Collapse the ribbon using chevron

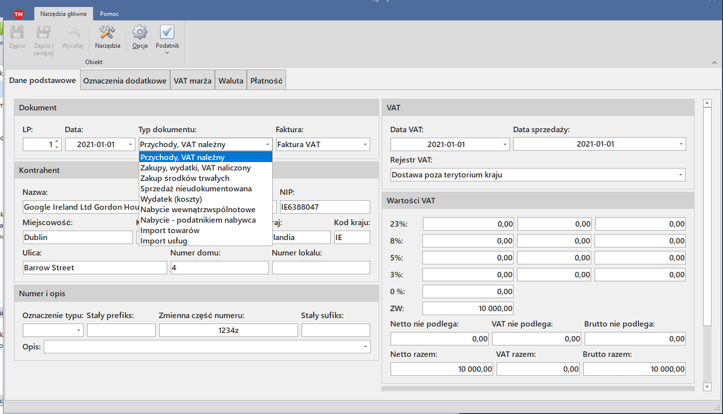(715, 63)
